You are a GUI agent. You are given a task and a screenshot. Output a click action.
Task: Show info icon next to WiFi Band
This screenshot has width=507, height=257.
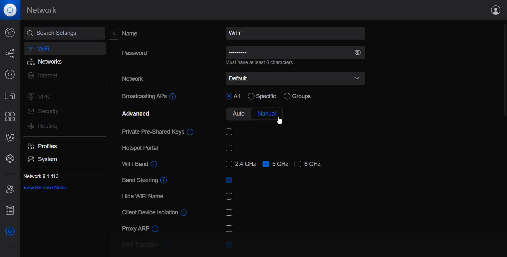point(154,164)
